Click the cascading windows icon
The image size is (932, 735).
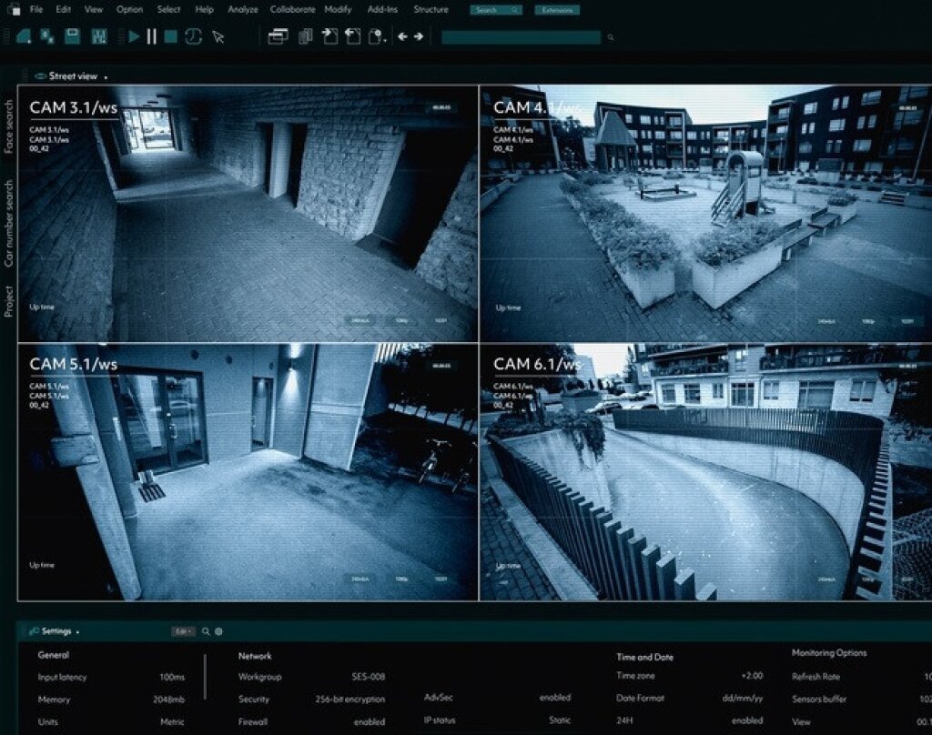coord(278,37)
